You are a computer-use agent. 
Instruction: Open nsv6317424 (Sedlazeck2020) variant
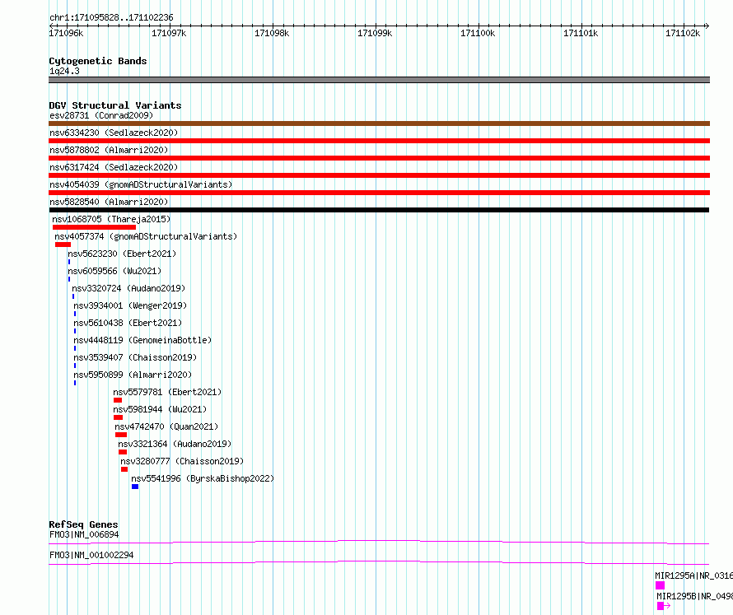(114, 167)
